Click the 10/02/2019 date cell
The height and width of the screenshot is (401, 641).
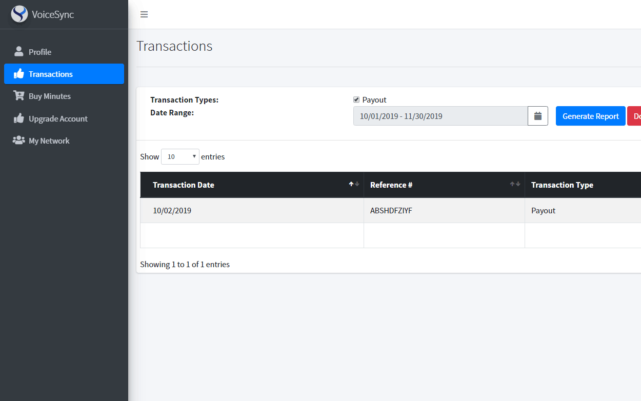pos(252,210)
